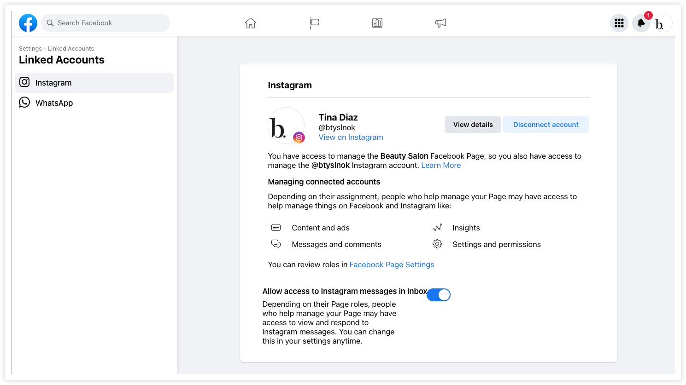This screenshot has height=385, width=686.
Task: Click the Content and ads label
Action: pos(321,228)
